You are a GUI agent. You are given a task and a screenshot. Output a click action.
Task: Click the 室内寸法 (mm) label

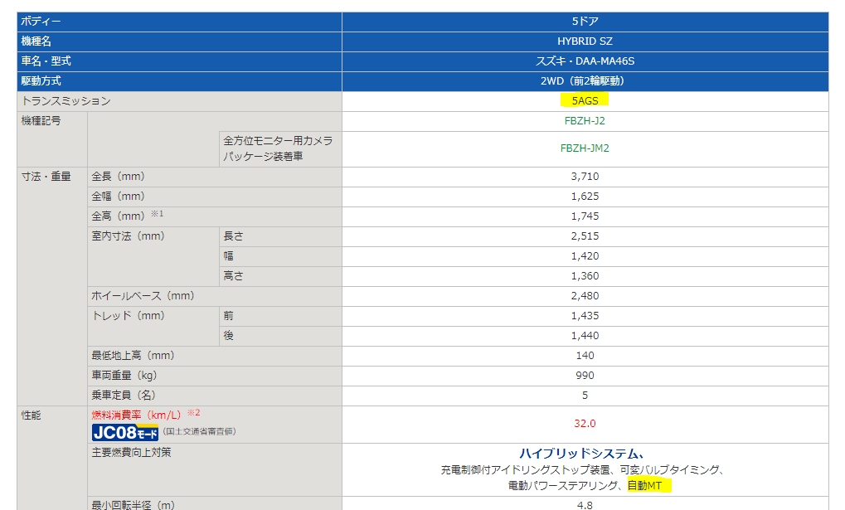129,236
